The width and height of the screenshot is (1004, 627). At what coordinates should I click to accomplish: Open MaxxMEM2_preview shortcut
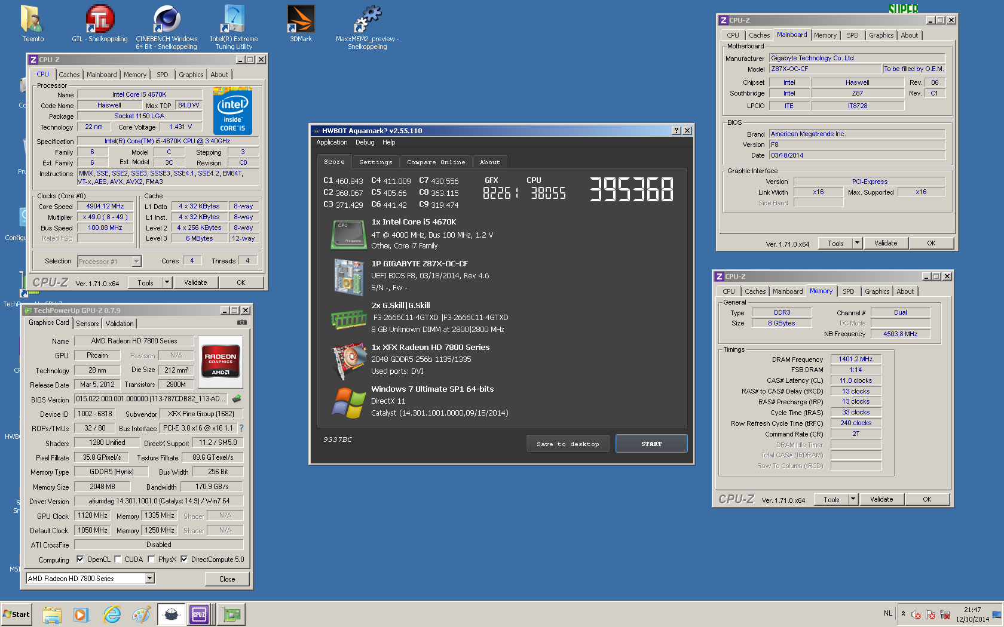368,27
